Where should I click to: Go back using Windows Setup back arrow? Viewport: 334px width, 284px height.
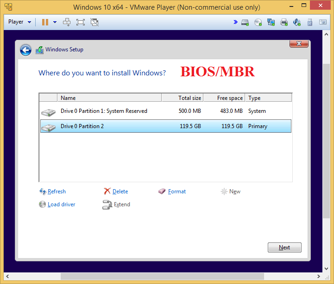click(x=25, y=50)
